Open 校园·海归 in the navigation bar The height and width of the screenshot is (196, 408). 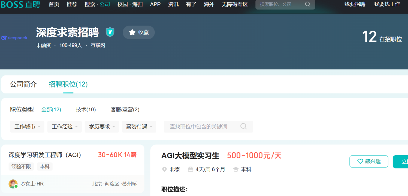(130, 4)
